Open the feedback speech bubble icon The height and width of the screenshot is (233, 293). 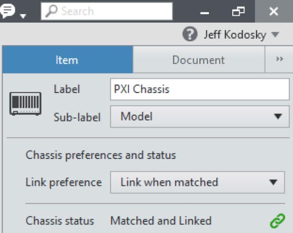[x=7, y=11]
